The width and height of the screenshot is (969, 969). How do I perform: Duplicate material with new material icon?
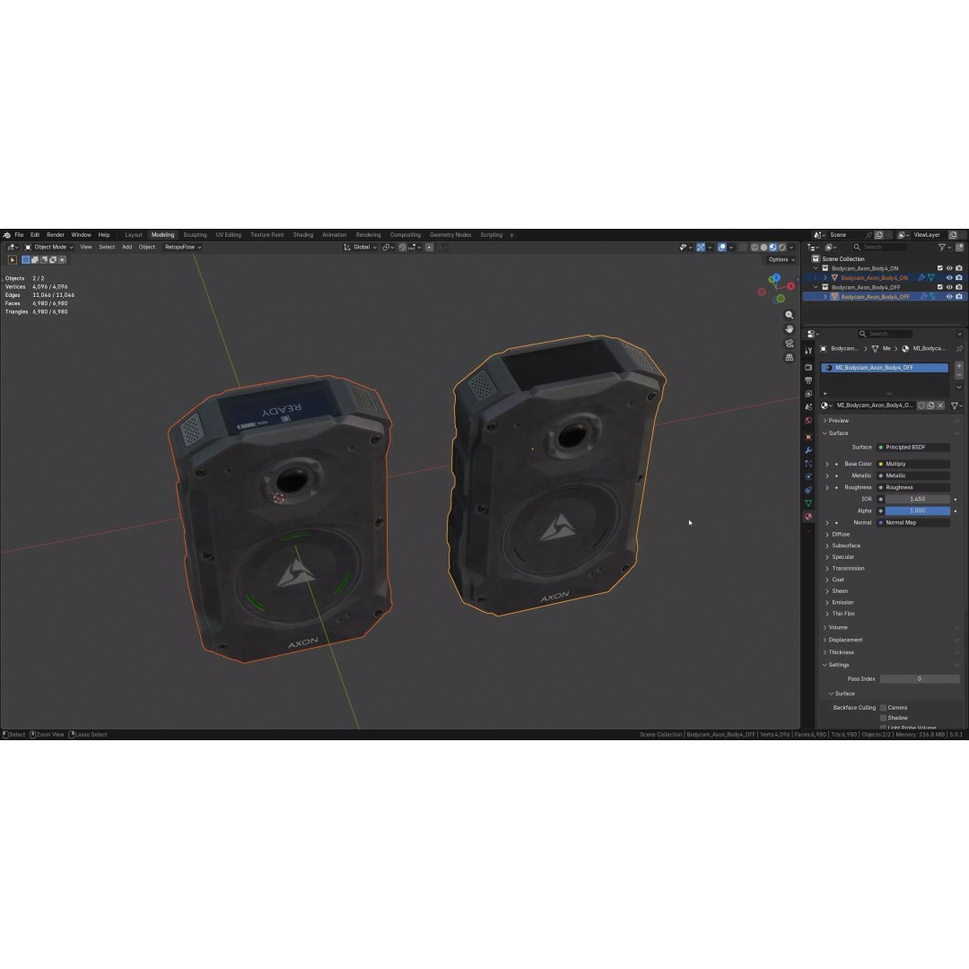pos(930,406)
